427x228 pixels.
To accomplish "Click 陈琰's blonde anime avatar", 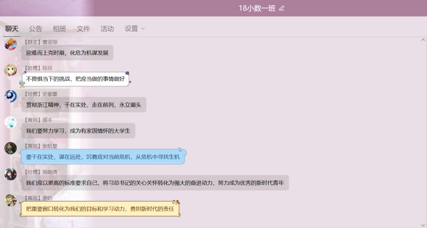I will click(11, 70).
